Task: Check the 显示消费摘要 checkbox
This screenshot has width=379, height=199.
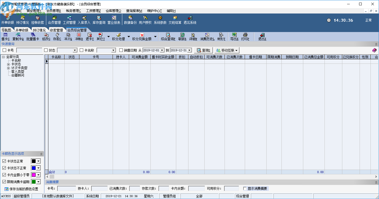Action: coord(245,189)
